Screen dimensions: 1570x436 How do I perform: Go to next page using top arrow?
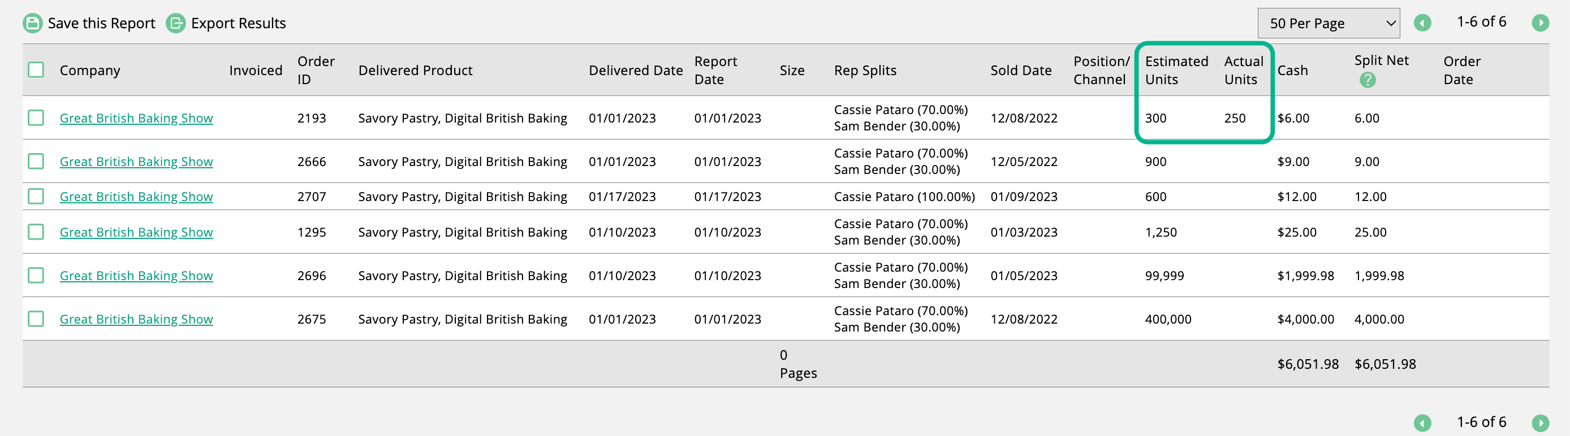pyautogui.click(x=1540, y=23)
